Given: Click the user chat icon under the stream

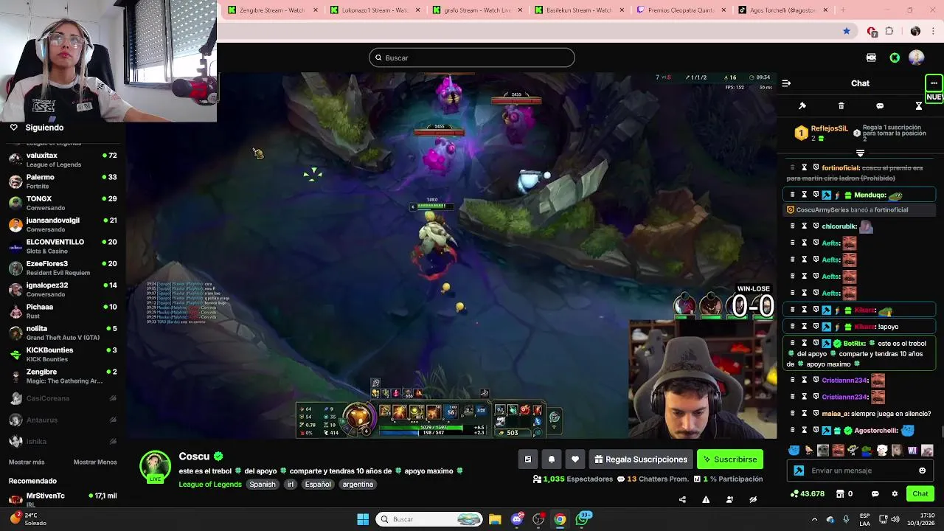Looking at the screenshot, I should pos(729,499).
